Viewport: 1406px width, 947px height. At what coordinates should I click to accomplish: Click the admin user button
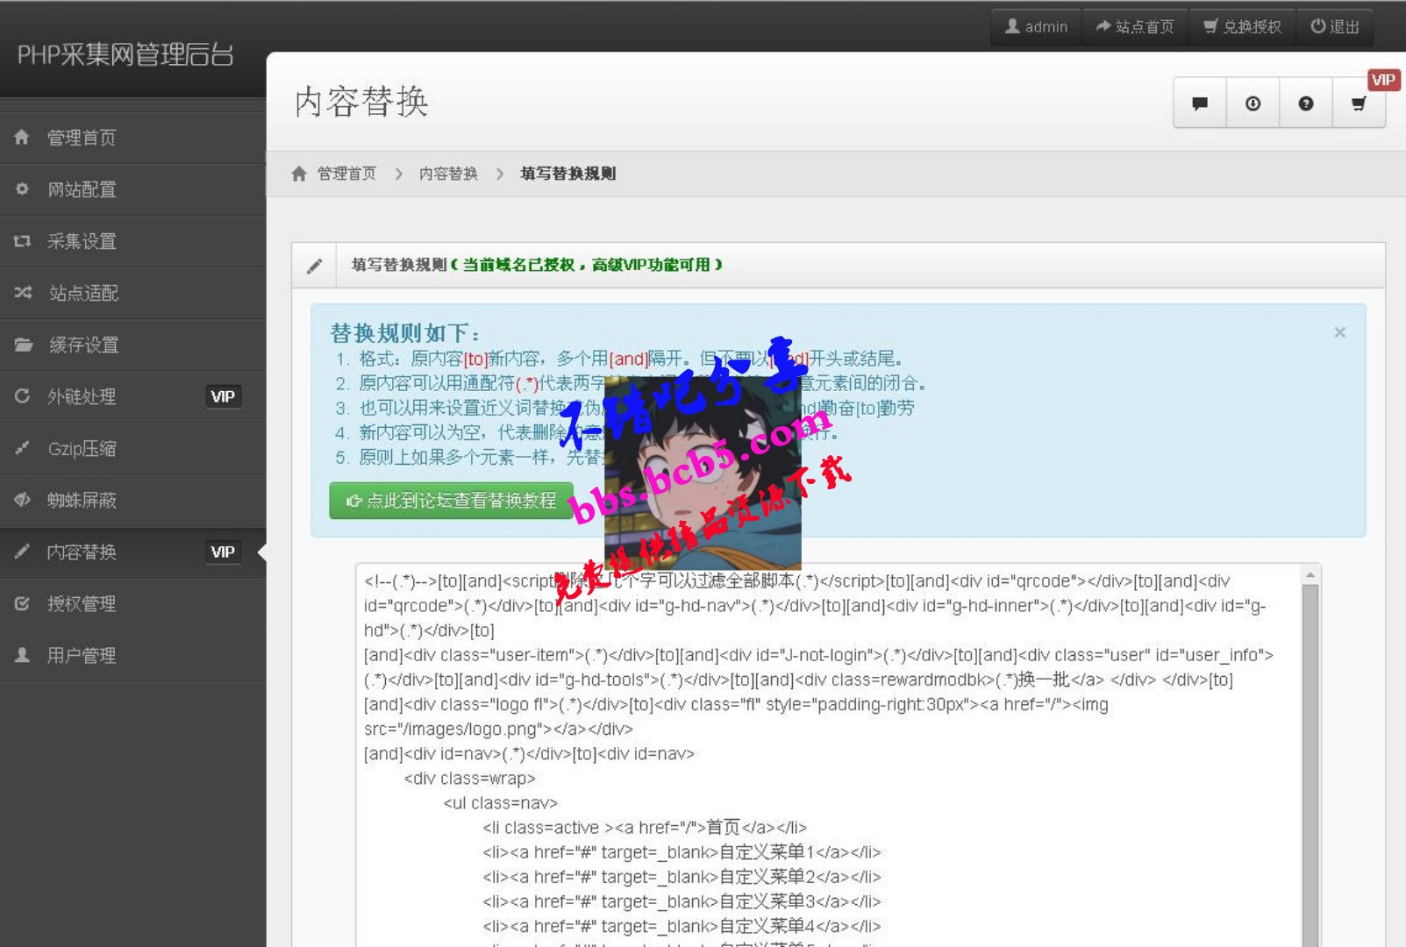click(x=1036, y=27)
